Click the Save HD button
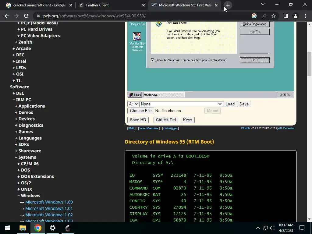This screenshot has height=234, width=312. pos(138,120)
